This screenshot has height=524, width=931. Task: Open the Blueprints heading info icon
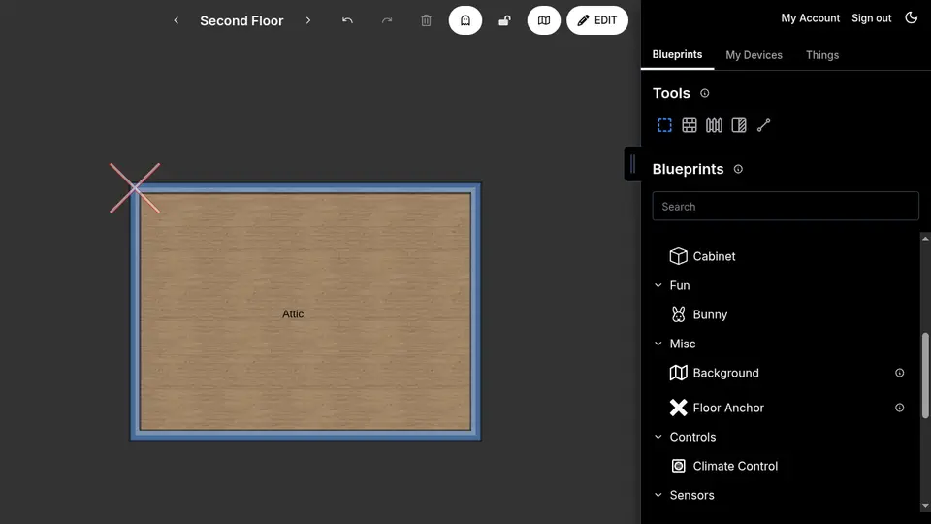[738, 169]
